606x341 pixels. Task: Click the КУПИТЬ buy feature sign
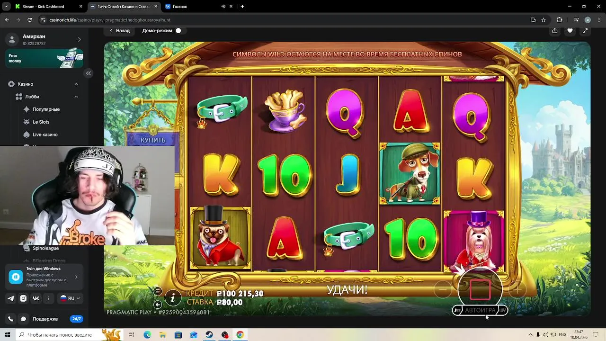click(153, 140)
